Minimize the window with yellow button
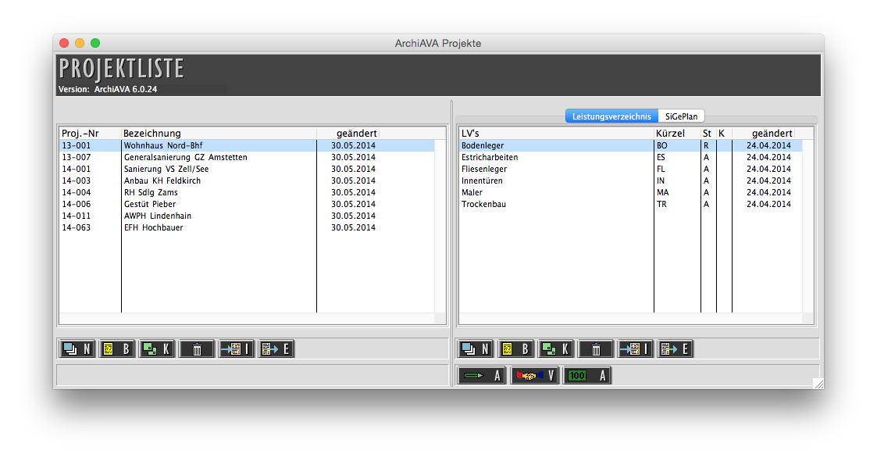877x461 pixels. point(80,43)
